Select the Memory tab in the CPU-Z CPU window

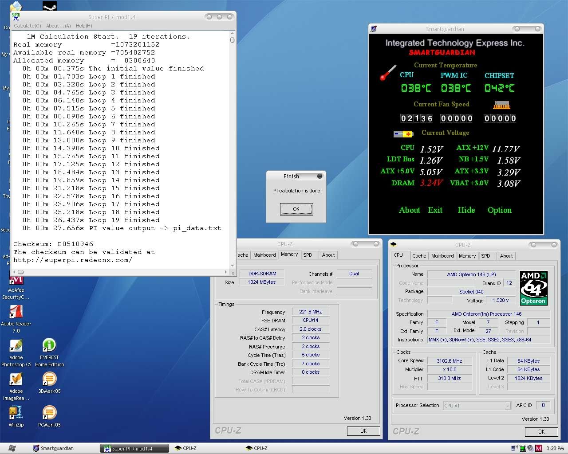[467, 256]
